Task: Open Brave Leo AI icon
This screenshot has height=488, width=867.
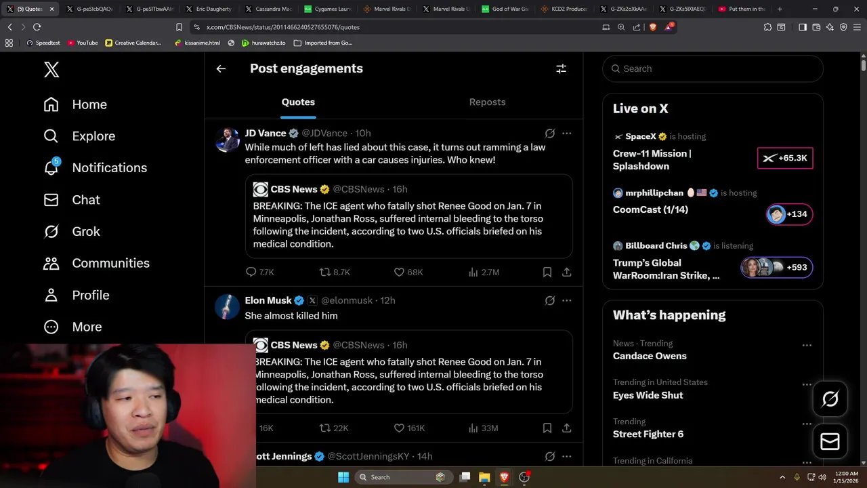Action: (830, 27)
